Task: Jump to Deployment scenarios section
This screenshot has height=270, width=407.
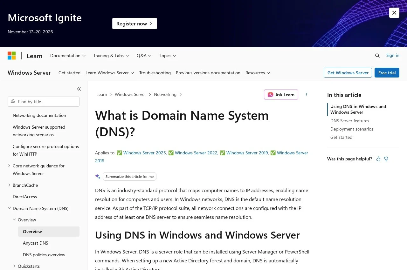Action: tap(352, 129)
